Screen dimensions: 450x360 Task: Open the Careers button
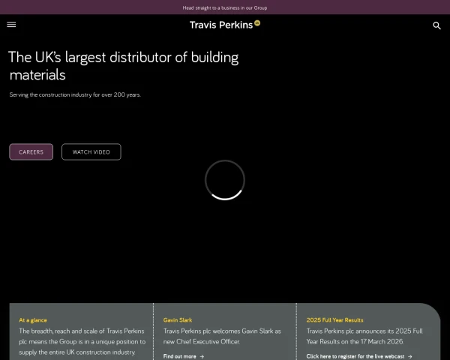(31, 151)
